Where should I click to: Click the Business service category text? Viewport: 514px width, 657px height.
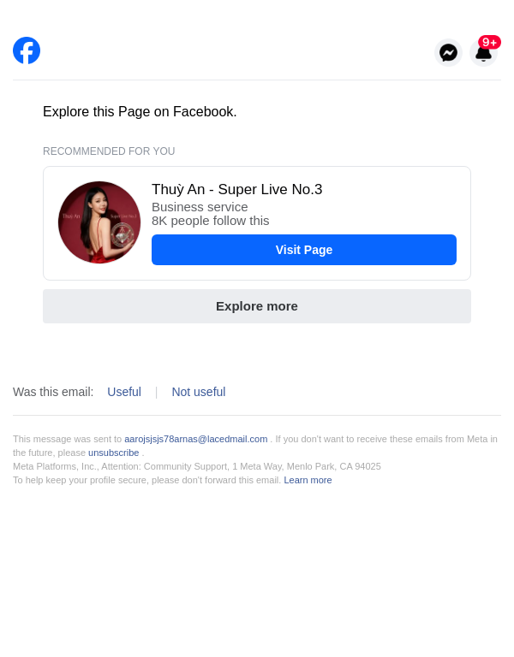200,207
